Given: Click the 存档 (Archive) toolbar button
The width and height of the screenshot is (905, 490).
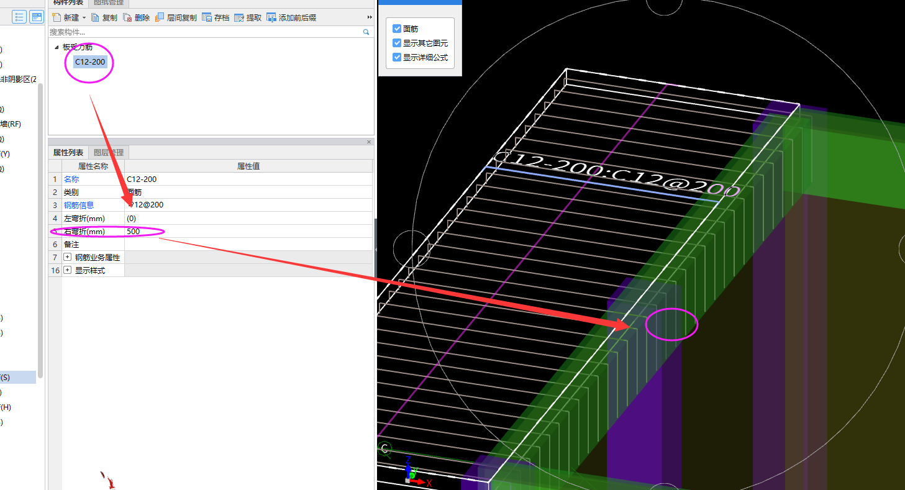Looking at the screenshot, I should click(216, 17).
